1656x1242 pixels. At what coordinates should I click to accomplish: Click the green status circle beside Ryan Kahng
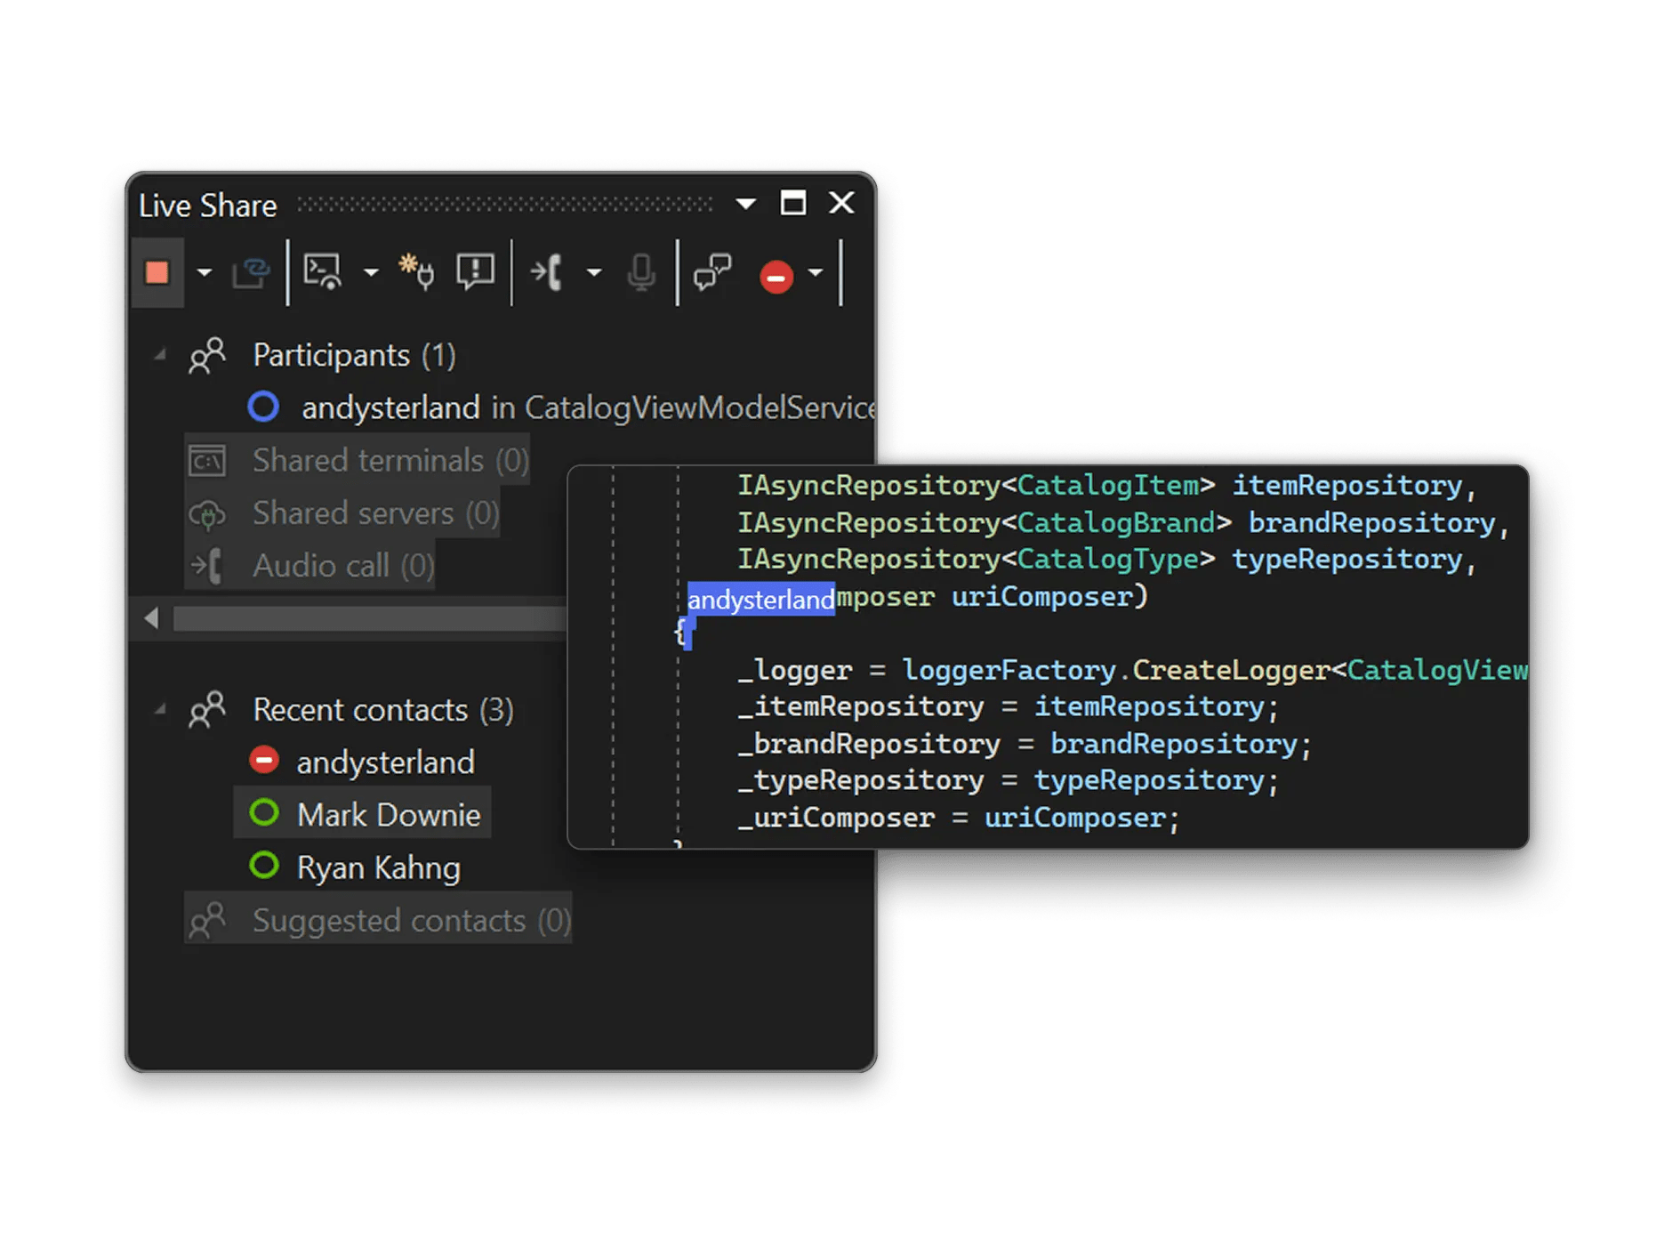[264, 866]
